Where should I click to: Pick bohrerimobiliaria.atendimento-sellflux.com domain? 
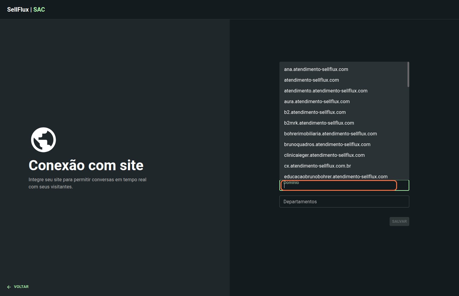(x=330, y=134)
